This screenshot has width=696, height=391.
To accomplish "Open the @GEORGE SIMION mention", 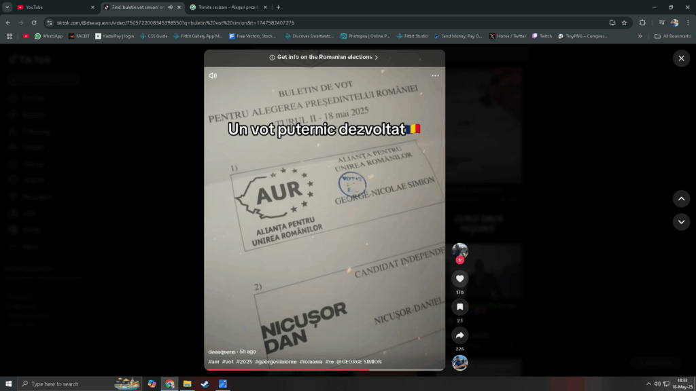I will tap(359, 362).
